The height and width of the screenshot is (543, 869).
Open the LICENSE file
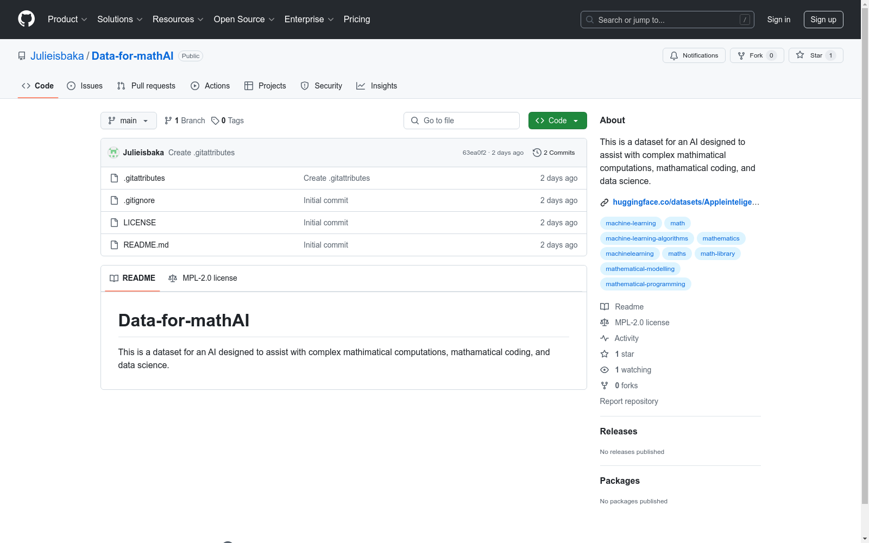(140, 223)
